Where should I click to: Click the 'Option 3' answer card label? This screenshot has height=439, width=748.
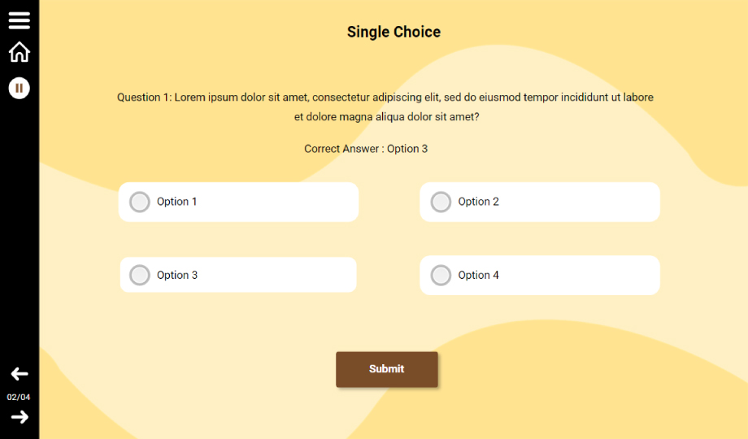(x=177, y=275)
